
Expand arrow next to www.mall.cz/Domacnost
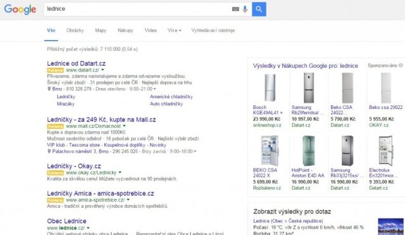click(124, 126)
